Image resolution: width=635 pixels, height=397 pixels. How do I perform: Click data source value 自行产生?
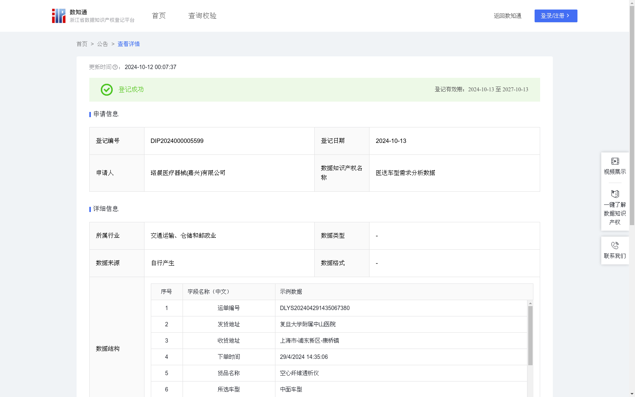point(163,263)
